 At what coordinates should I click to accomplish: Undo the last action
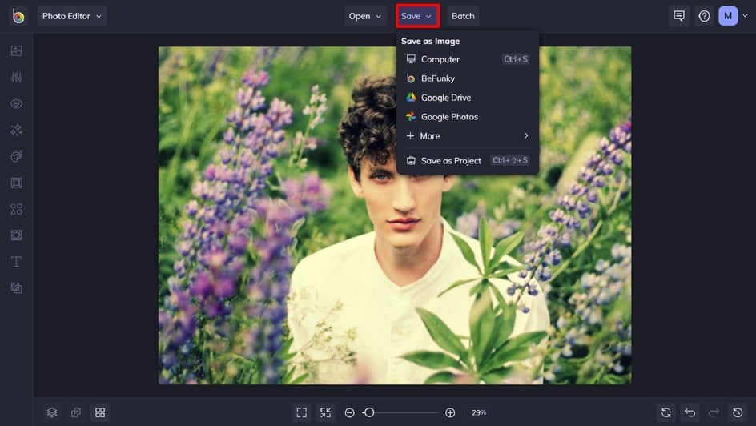point(690,412)
